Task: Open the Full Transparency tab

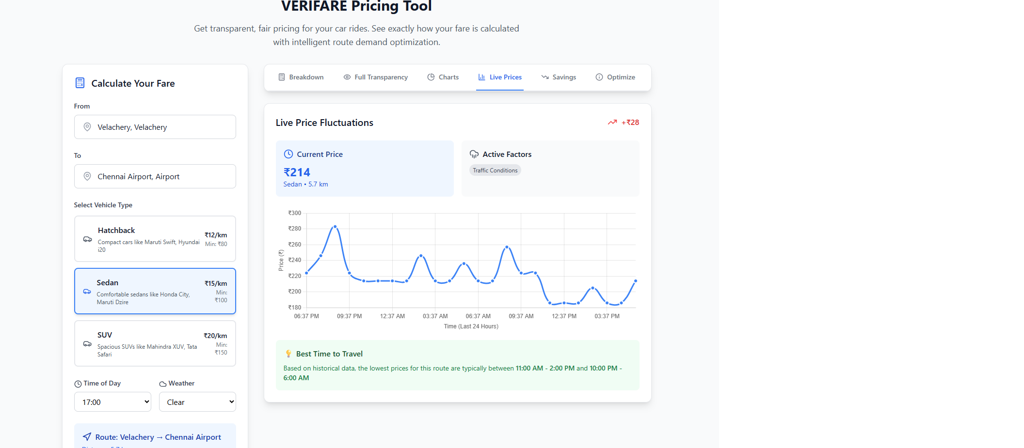Action: coord(376,77)
